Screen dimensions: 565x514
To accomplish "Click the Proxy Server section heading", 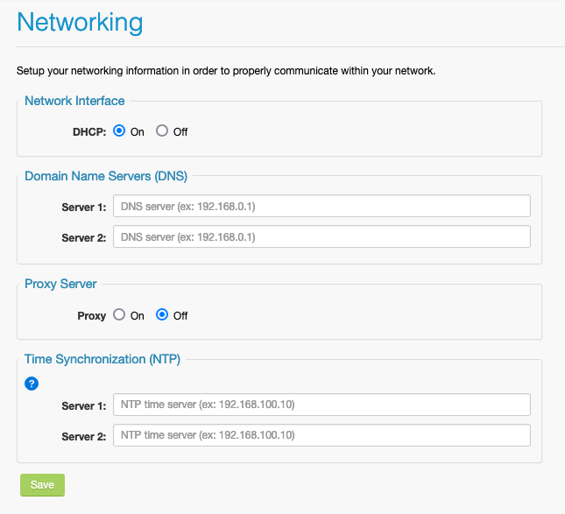I will [60, 284].
